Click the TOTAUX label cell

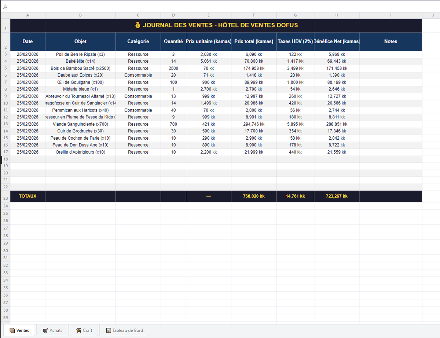(x=27, y=196)
